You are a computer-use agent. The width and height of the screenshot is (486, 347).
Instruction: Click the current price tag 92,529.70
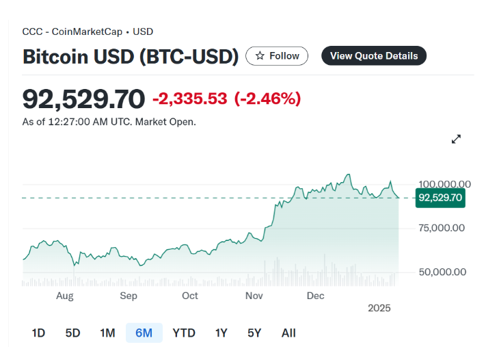coord(441,198)
